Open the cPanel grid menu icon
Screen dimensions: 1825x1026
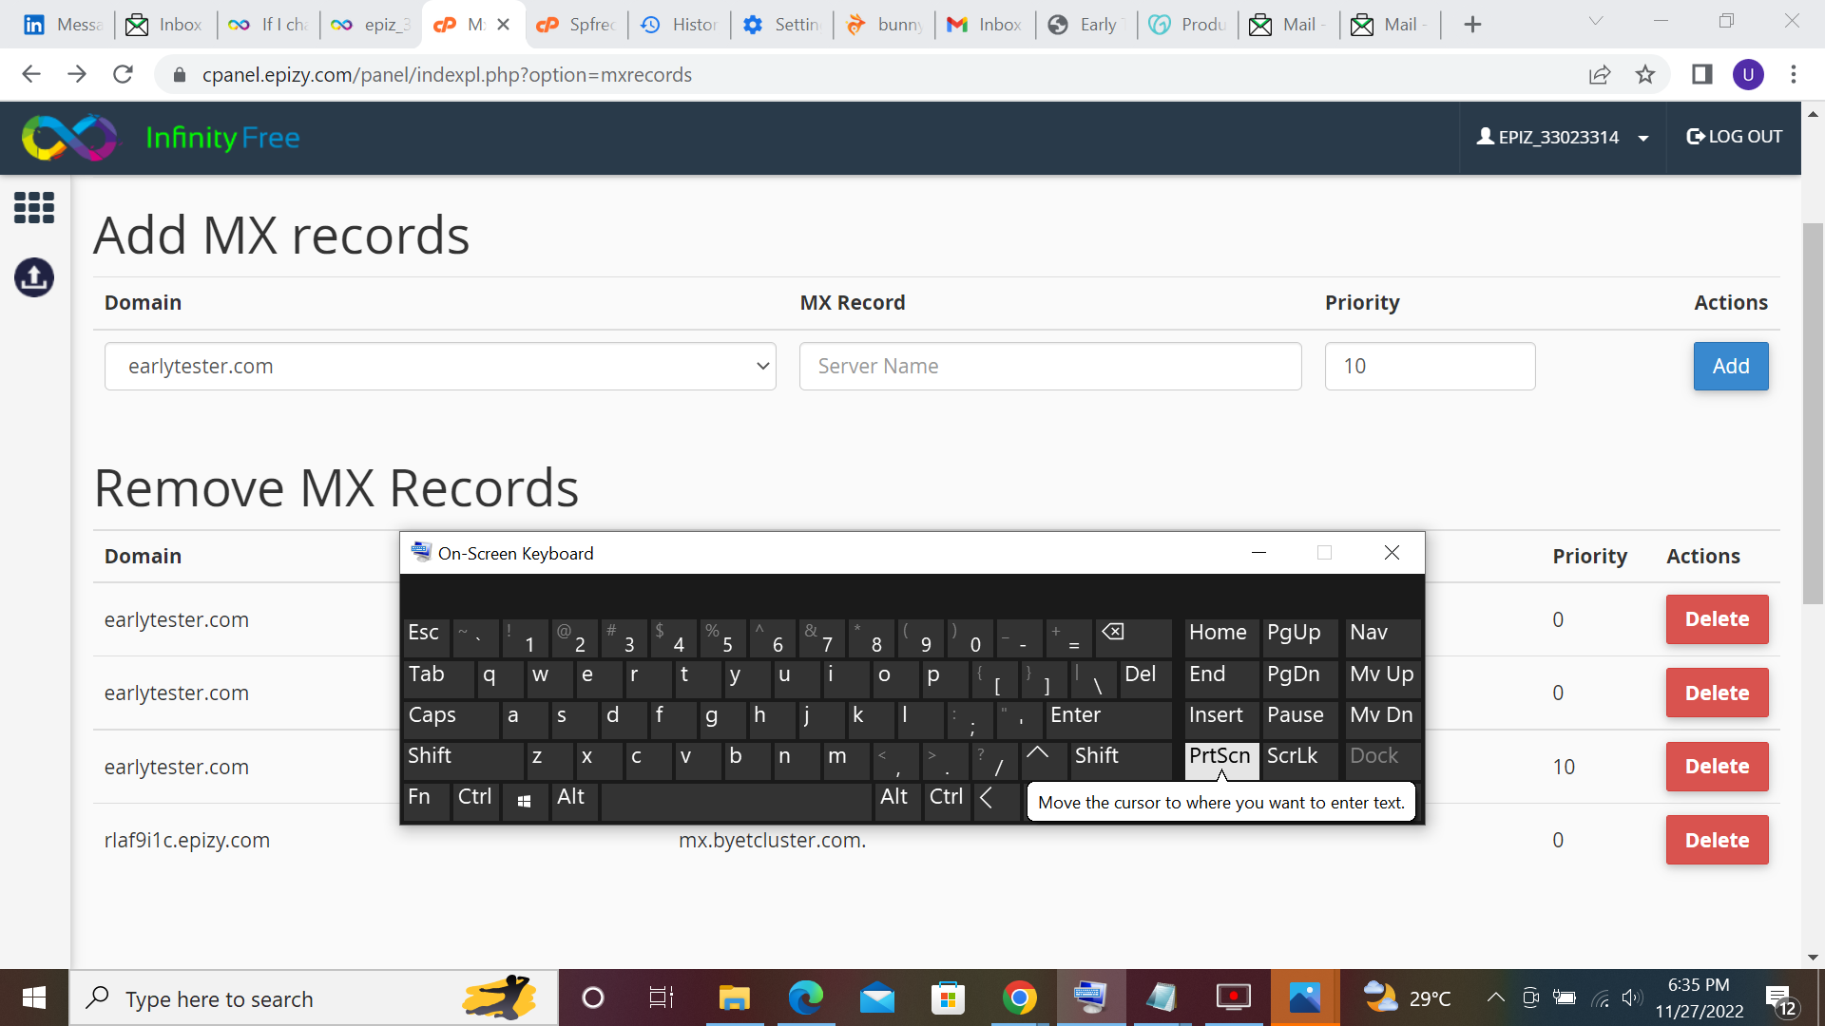[34, 207]
